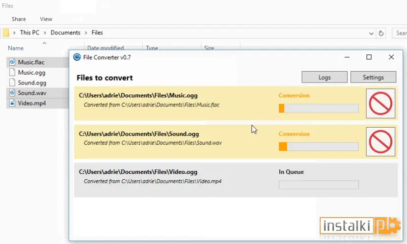The width and height of the screenshot is (407, 244).
Task: Expand the address bar history dropdown
Action: point(372,33)
